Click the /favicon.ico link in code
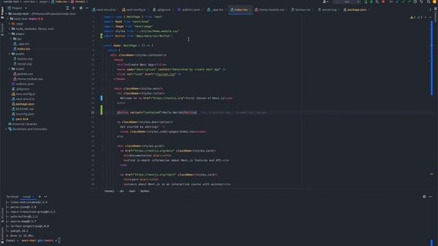The width and height of the screenshot is (438, 246). [x=166, y=74]
